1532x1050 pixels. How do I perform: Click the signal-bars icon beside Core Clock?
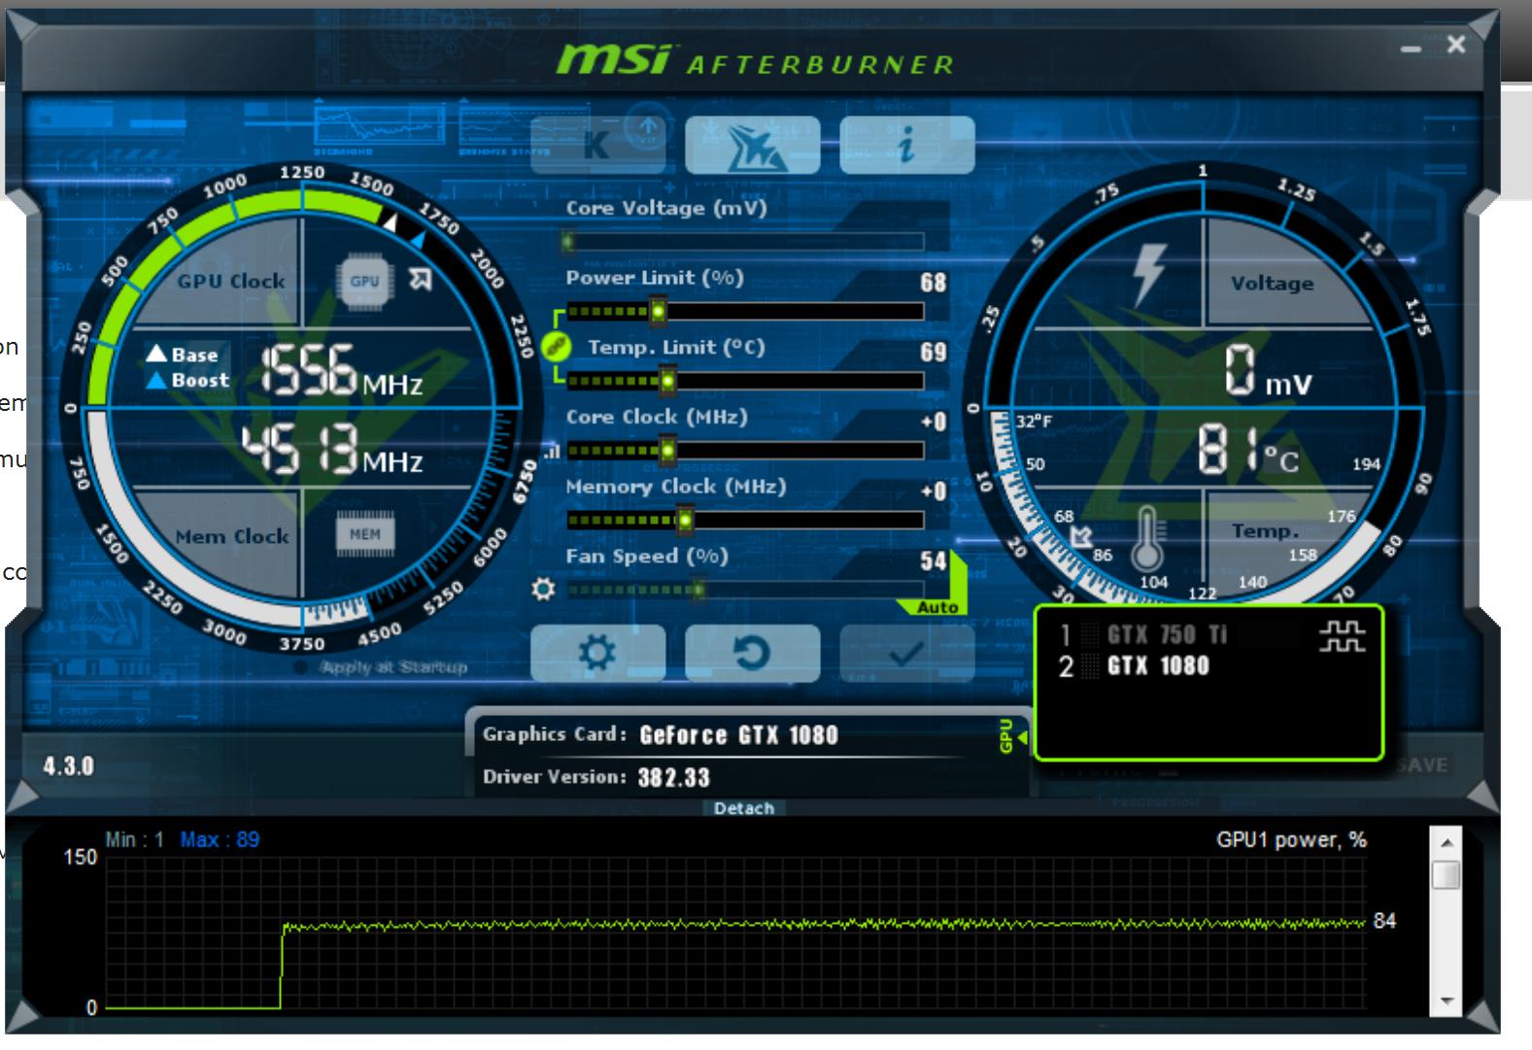click(x=552, y=452)
